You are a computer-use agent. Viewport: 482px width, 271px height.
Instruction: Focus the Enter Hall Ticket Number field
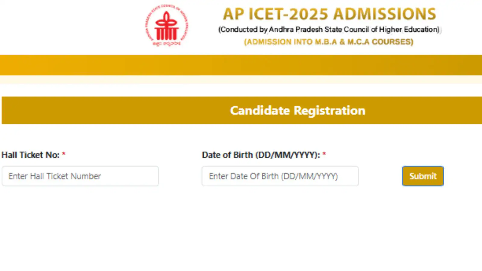pos(80,176)
